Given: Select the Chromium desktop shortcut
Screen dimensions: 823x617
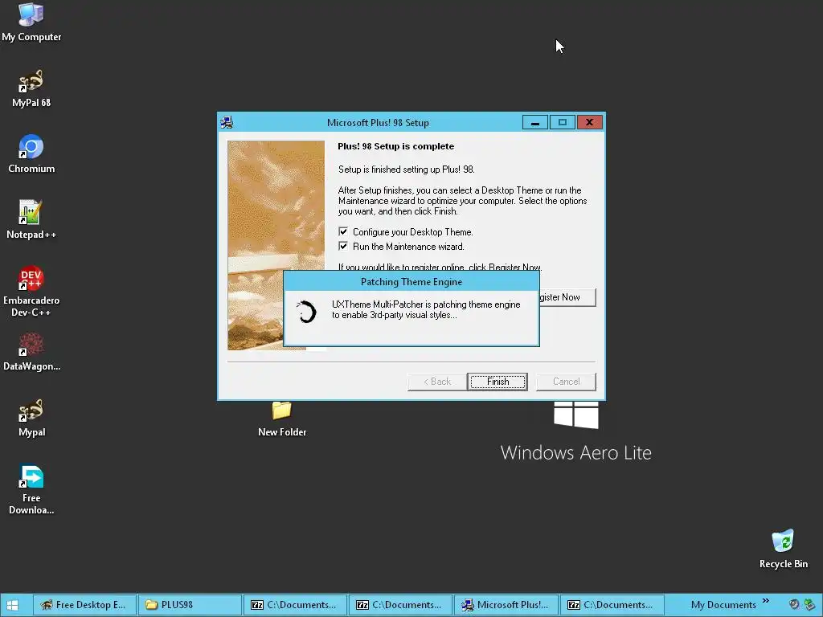Looking at the screenshot, I should coord(31,154).
